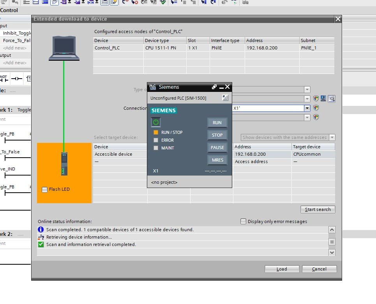The width and height of the screenshot is (376, 304).
Task: Click Start search
Action: pos(318,209)
